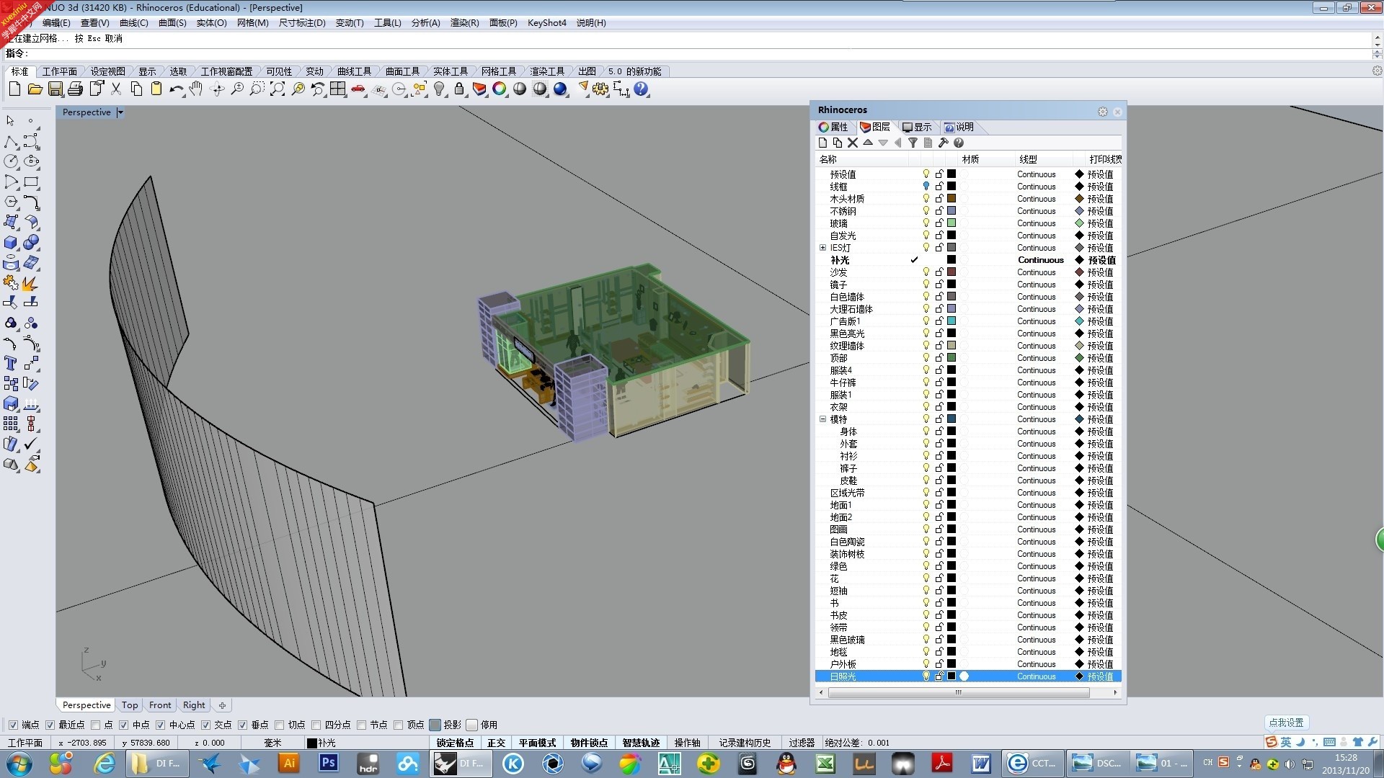Switch to the 属性 panel tab
1384x778 pixels.
point(833,127)
